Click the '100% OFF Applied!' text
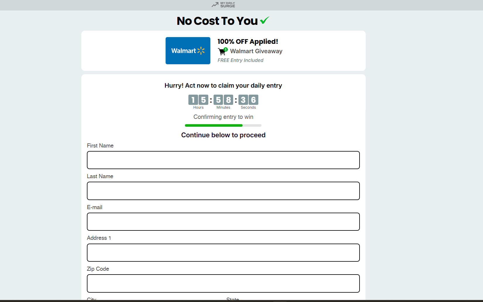 (248, 41)
